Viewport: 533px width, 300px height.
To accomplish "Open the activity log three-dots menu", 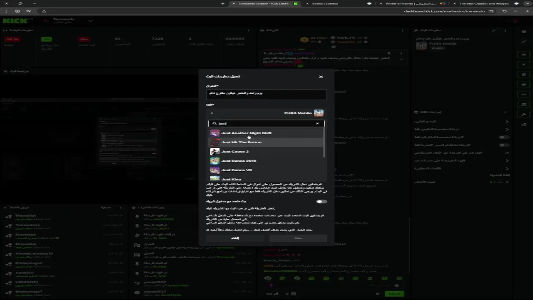I will [x=120, y=207].
